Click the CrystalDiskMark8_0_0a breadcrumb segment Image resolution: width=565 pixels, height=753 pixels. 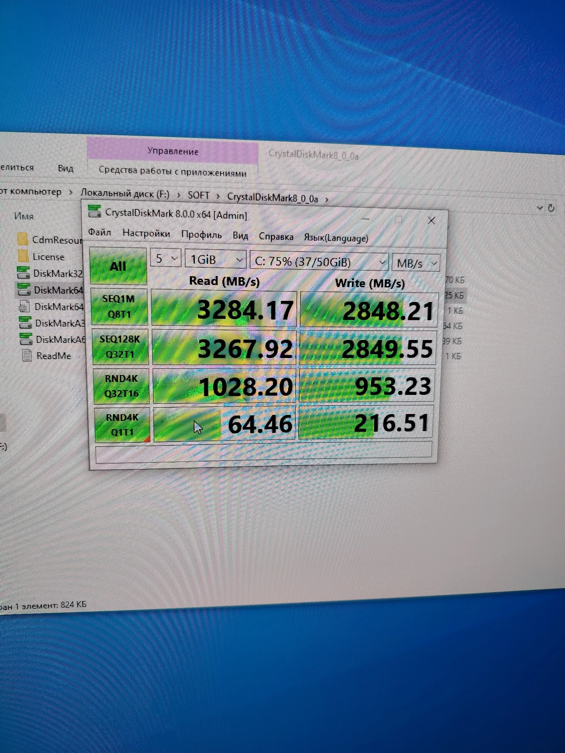pyautogui.click(x=273, y=198)
